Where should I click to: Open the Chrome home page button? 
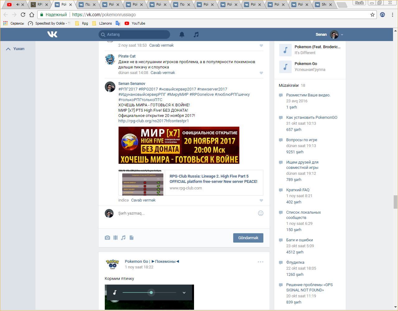31,15
